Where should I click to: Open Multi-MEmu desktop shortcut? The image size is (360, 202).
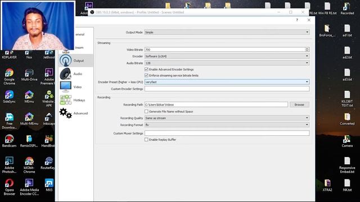(x=29, y=119)
